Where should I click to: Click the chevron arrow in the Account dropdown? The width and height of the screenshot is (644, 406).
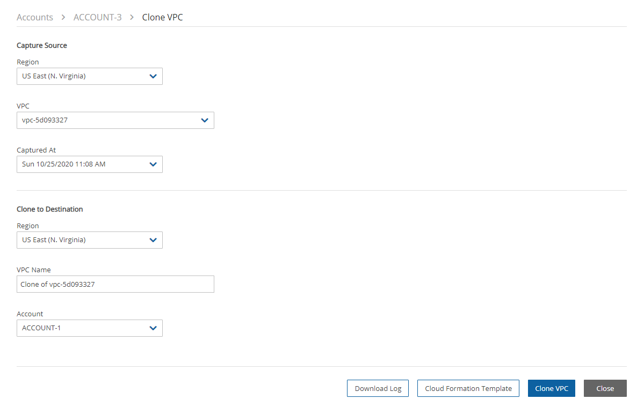(153, 328)
